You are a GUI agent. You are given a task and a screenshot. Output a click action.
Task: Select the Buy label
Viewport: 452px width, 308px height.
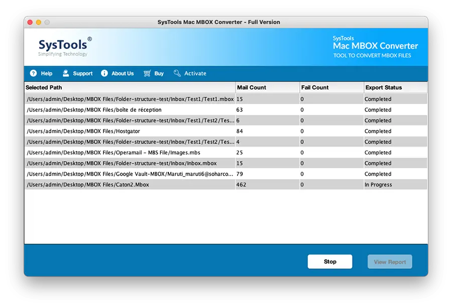159,73
